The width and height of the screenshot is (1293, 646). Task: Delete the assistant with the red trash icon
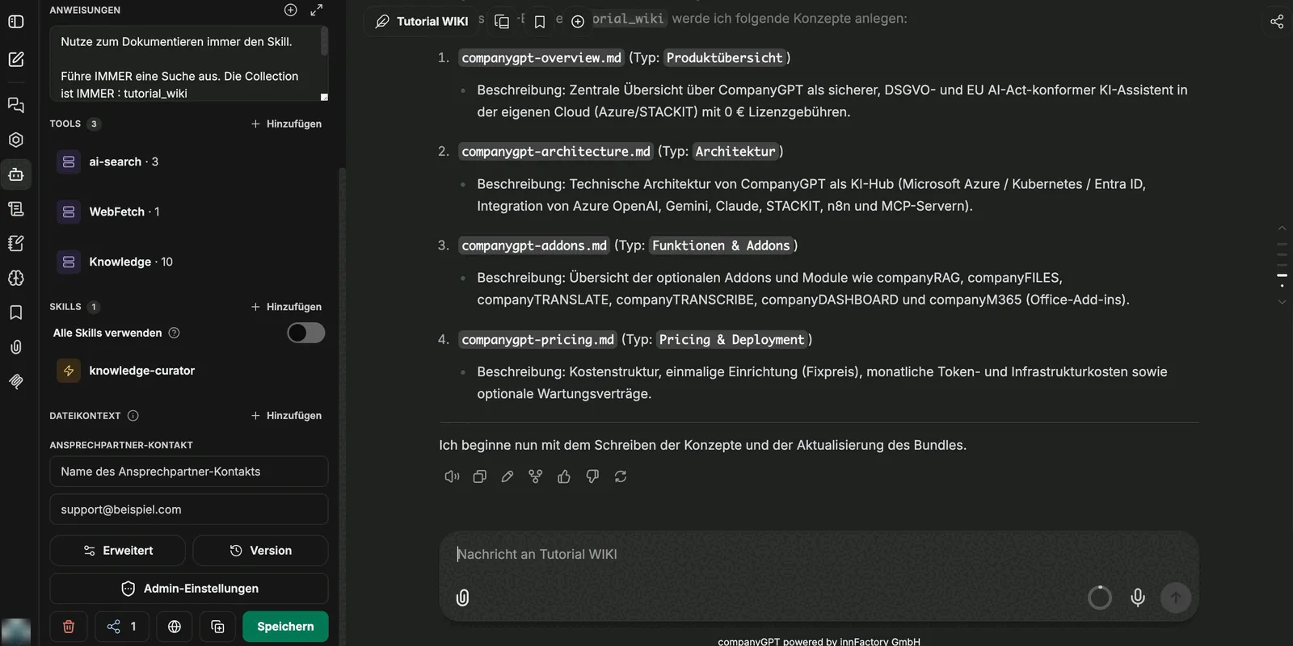tap(69, 627)
